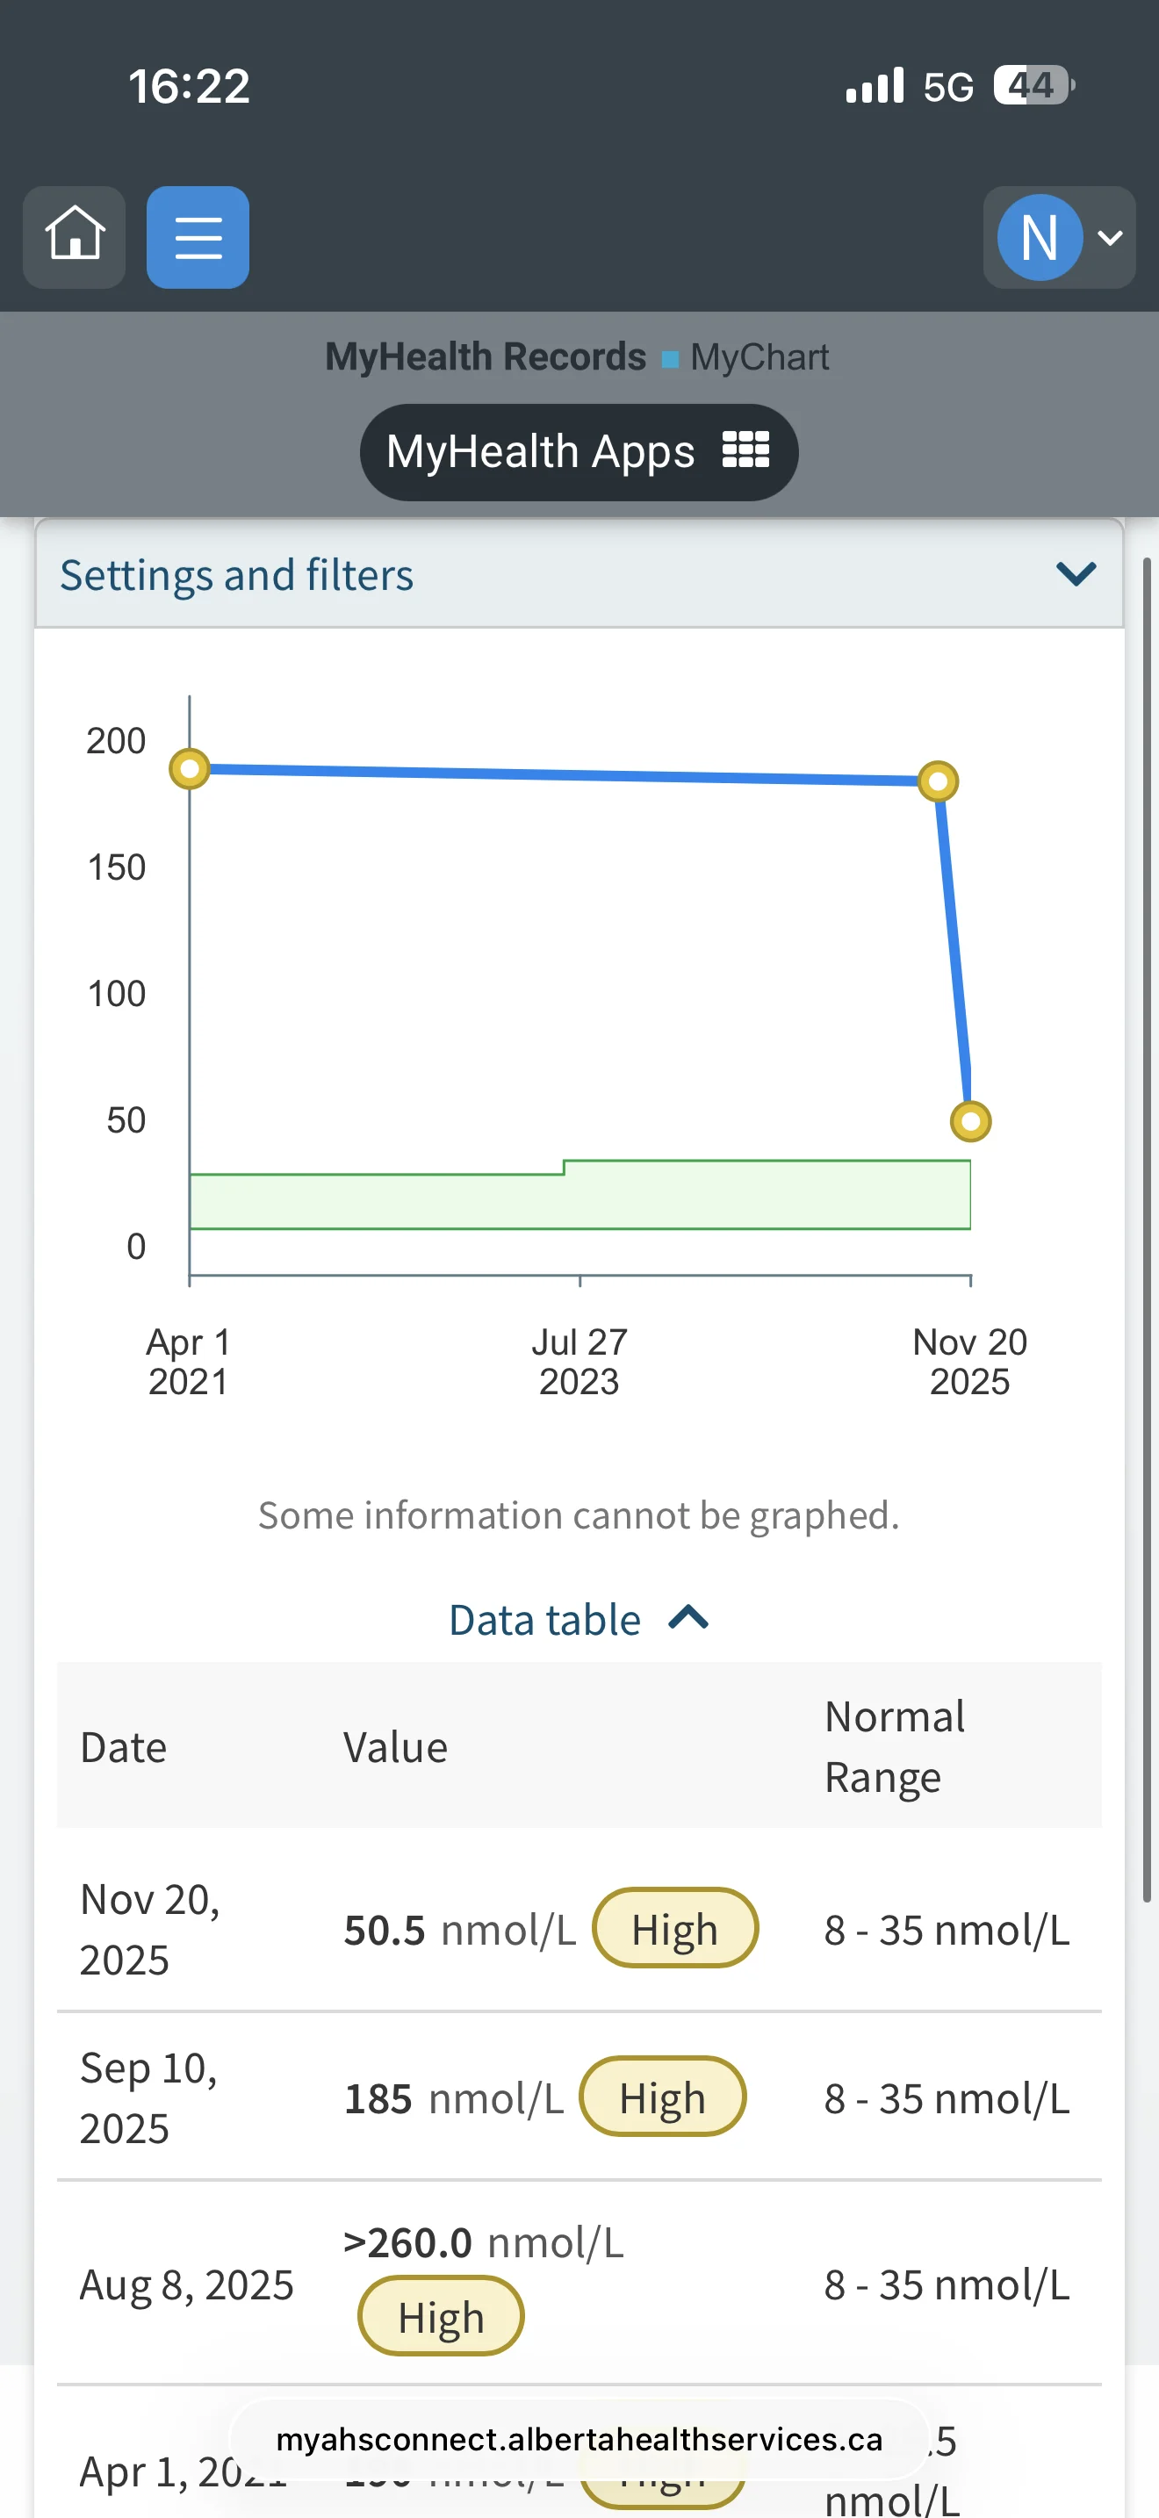Select the Sep 2025 graph data point
Viewport: 1159px width, 2518px height.
(x=938, y=781)
